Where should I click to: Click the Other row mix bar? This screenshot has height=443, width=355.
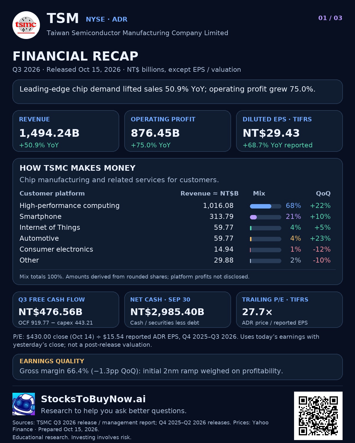click(265, 261)
